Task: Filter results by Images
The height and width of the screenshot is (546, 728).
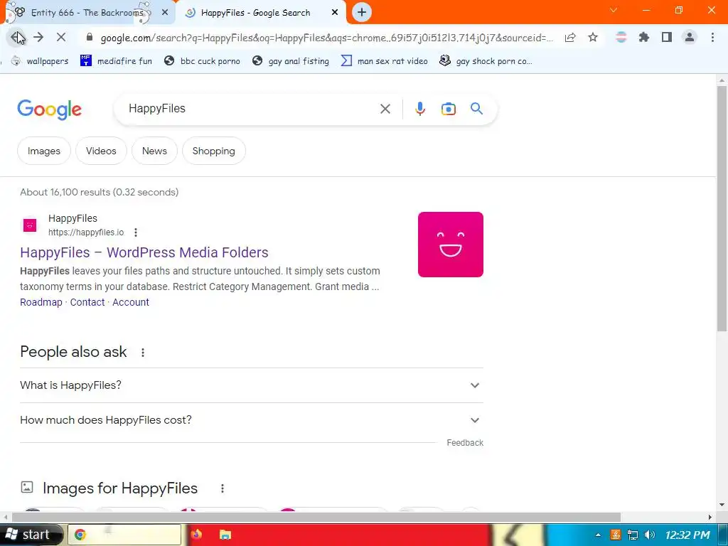Action: click(x=44, y=151)
